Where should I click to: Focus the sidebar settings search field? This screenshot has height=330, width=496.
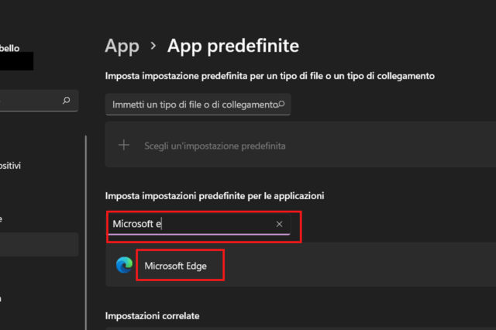31,100
